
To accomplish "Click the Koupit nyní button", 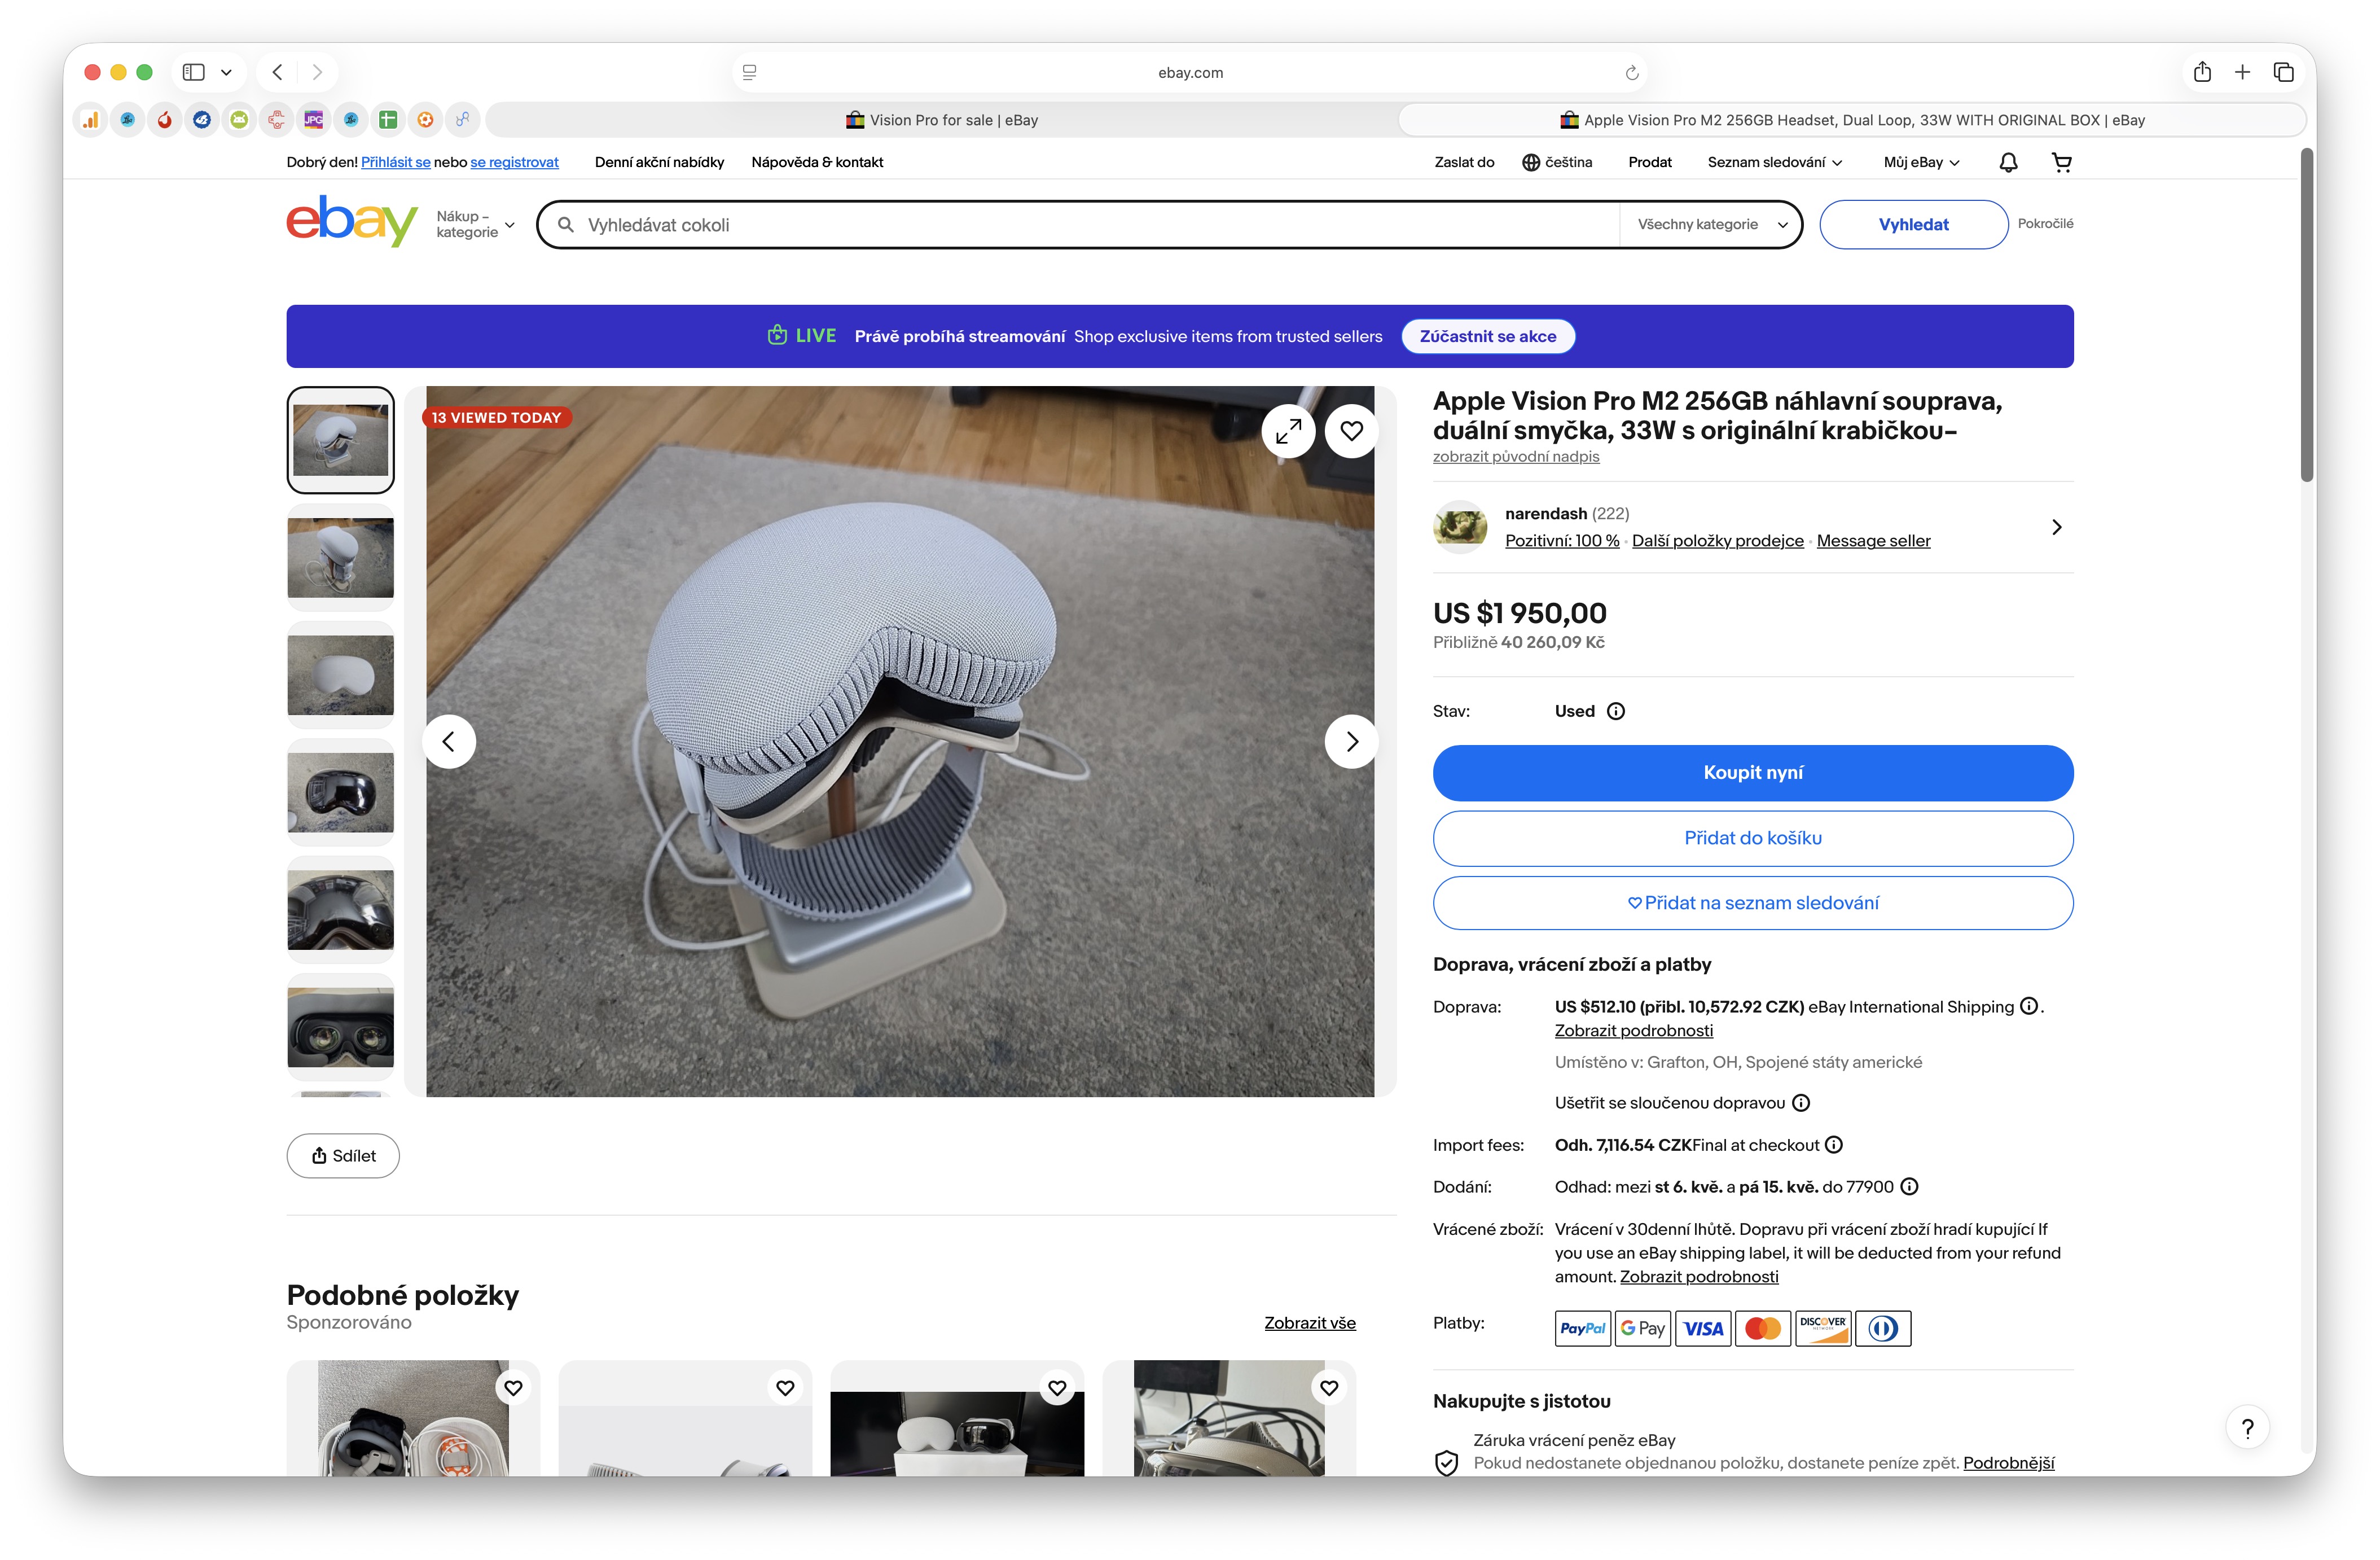I will [x=1752, y=772].
